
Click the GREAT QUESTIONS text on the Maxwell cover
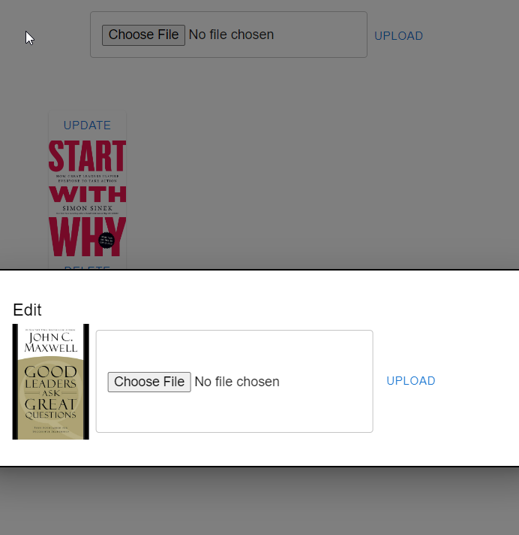click(x=50, y=409)
